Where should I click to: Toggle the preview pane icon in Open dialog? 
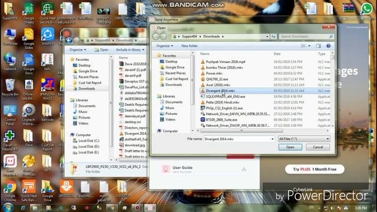coord(318,46)
